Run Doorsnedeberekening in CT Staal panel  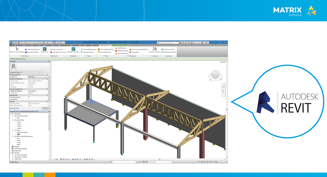(89, 50)
